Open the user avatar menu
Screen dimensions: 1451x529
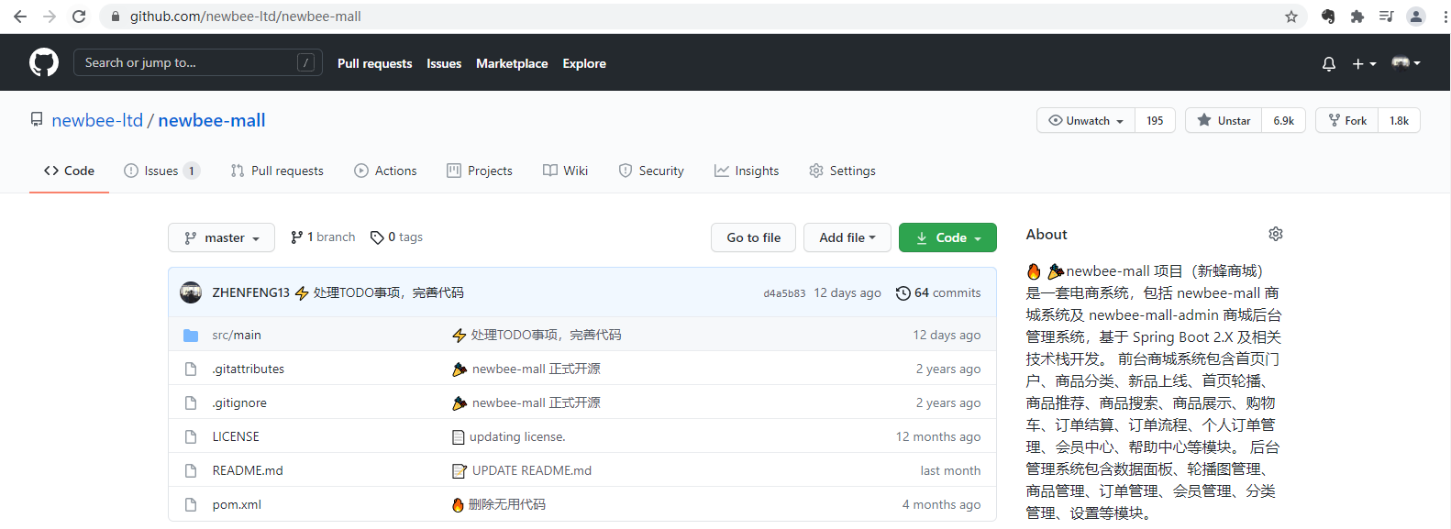coord(1406,63)
